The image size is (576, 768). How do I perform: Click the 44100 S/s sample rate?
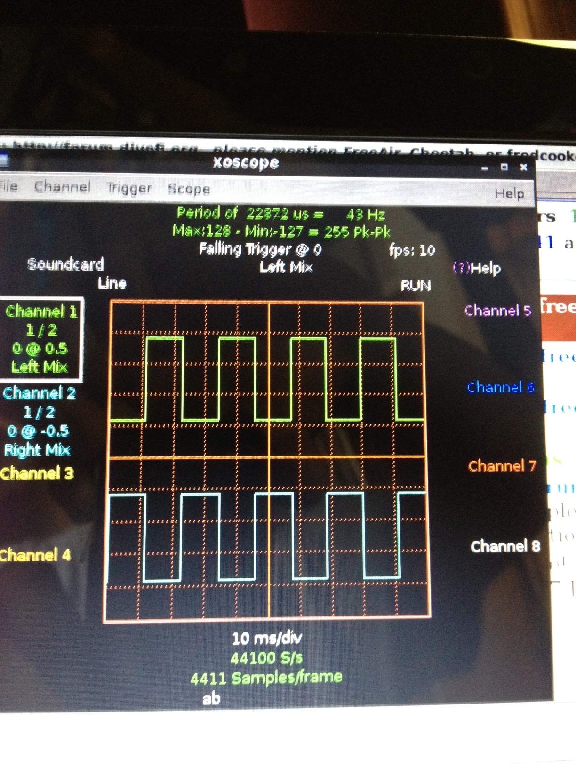click(266, 658)
